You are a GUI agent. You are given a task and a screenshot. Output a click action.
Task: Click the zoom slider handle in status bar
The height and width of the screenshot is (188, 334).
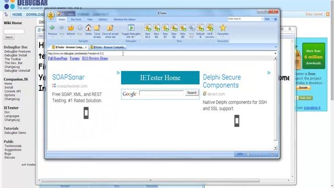(260, 154)
